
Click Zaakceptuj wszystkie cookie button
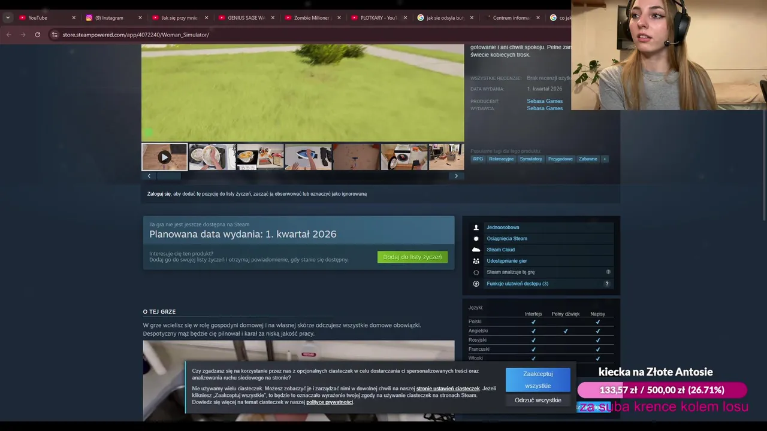pos(538,380)
